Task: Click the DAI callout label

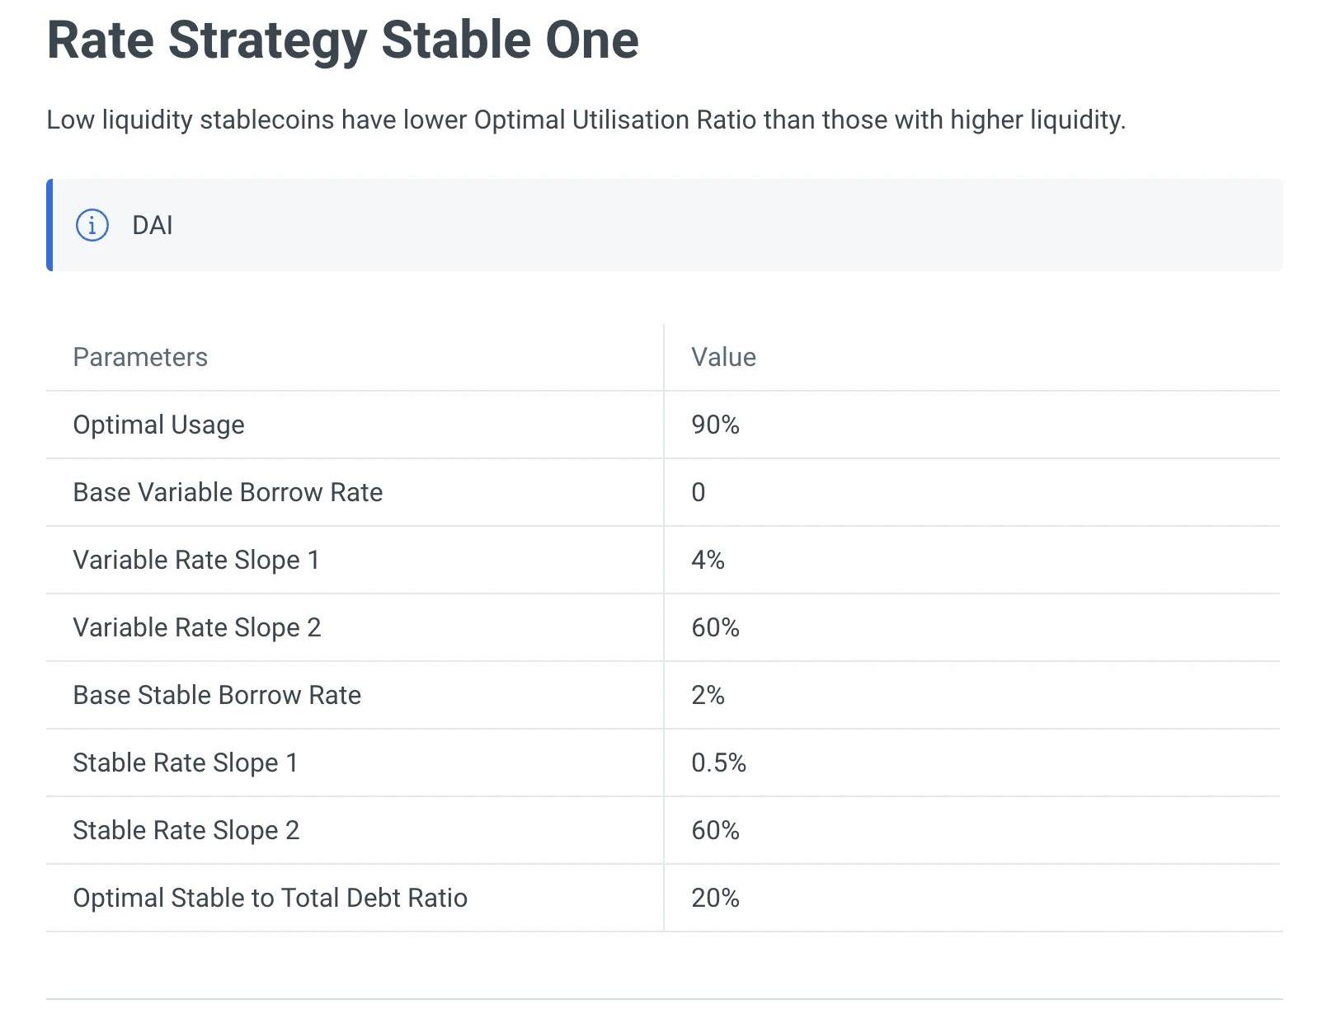Action: [153, 225]
